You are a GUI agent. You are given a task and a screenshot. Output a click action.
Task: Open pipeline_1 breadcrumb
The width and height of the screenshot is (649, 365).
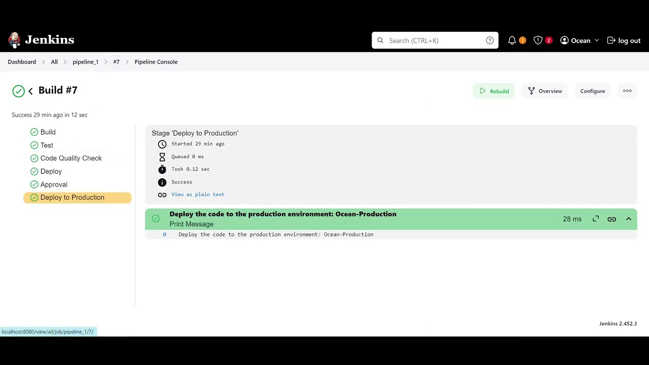(86, 62)
